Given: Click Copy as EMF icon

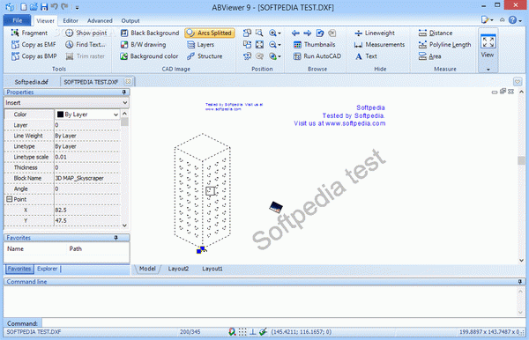Looking at the screenshot, I should (x=15, y=44).
